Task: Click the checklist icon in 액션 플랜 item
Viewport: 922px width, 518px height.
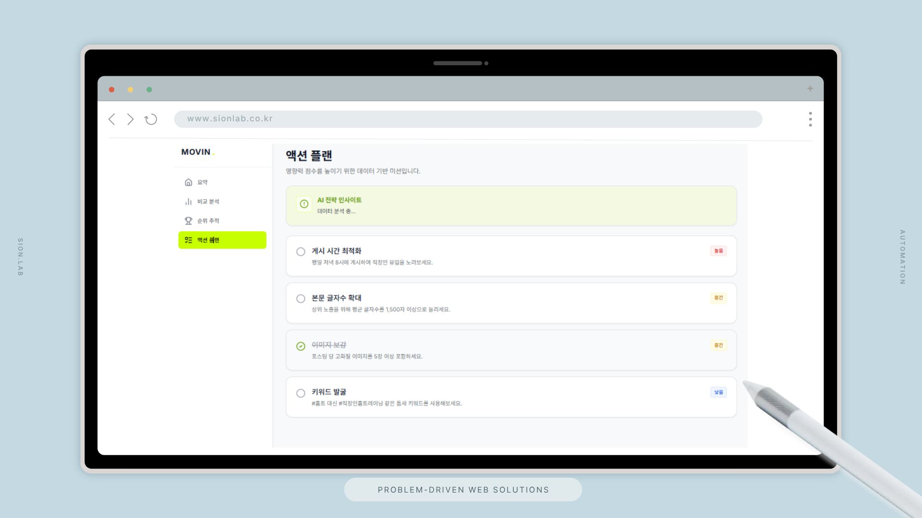Action: pos(188,240)
